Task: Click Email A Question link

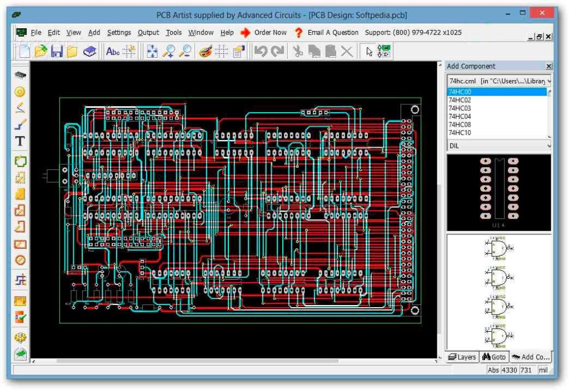Action: [333, 33]
